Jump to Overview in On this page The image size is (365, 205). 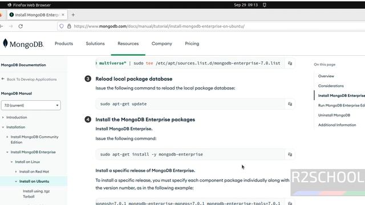click(x=326, y=76)
